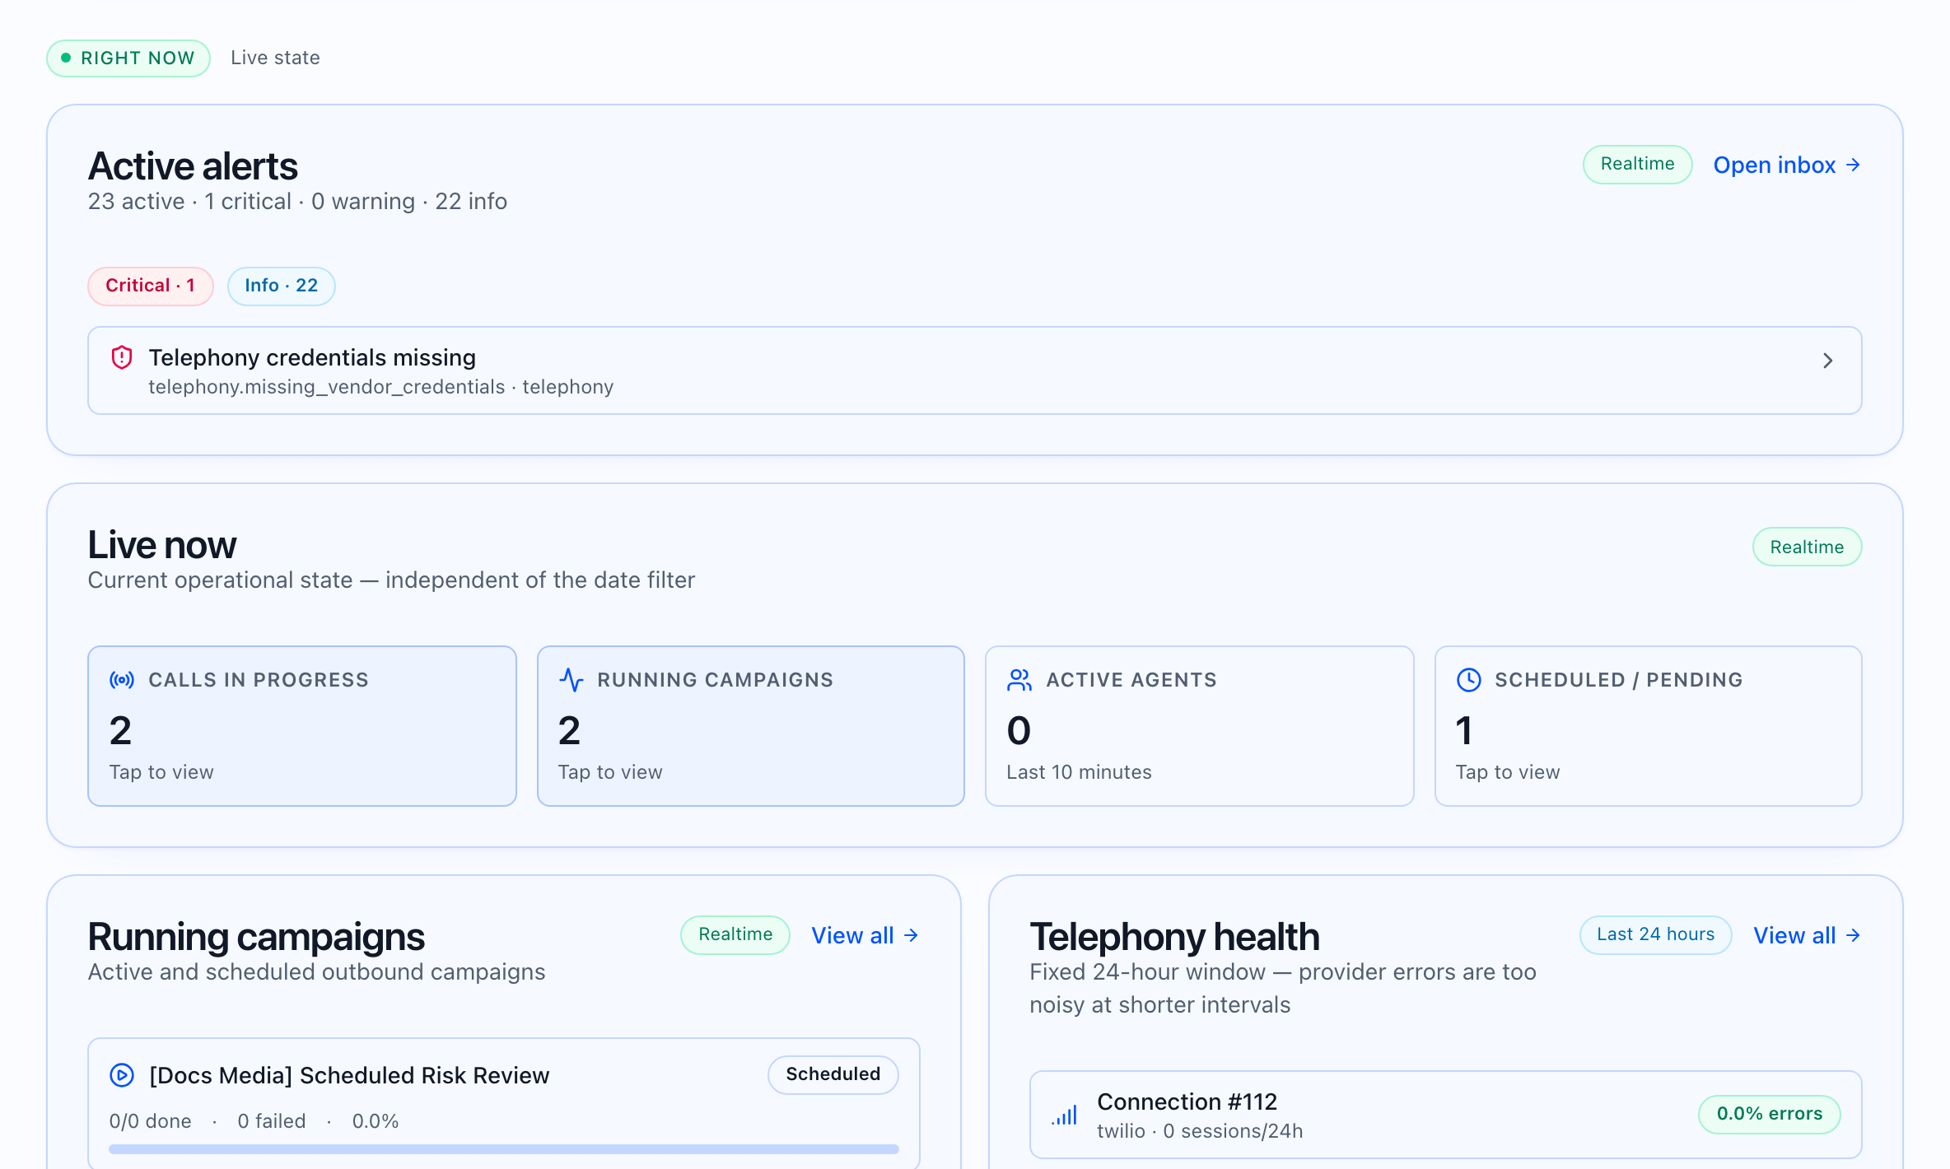Screen dimensions: 1950x1169
Task: Filter alerts by Critical · 1 chip
Action: pyautogui.click(x=151, y=286)
